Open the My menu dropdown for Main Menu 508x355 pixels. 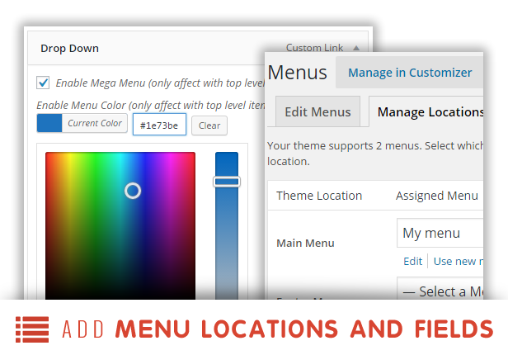(x=440, y=233)
